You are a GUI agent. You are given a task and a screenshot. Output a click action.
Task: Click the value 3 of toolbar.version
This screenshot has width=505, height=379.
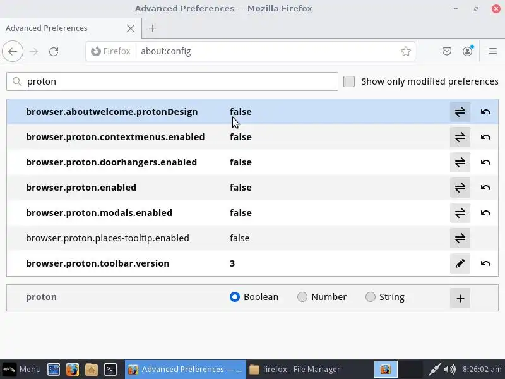232,263
